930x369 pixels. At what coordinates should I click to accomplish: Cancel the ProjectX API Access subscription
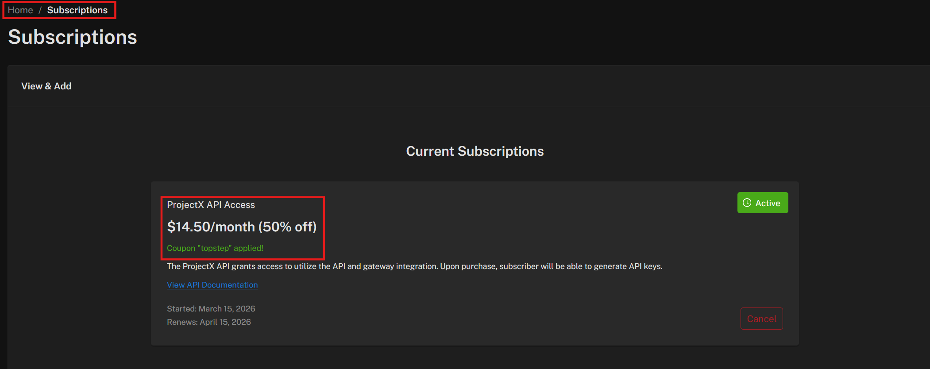point(761,318)
